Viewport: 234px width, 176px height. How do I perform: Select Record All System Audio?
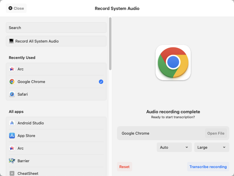click(x=56, y=41)
